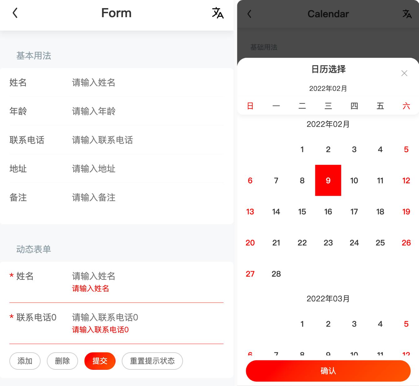Select Saturday March 5
Screen dimensions: 419x386
pyautogui.click(x=406, y=324)
